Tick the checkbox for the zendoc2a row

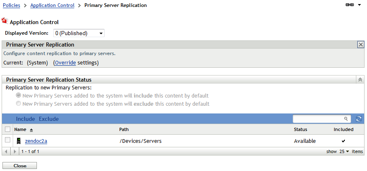pos(7,140)
